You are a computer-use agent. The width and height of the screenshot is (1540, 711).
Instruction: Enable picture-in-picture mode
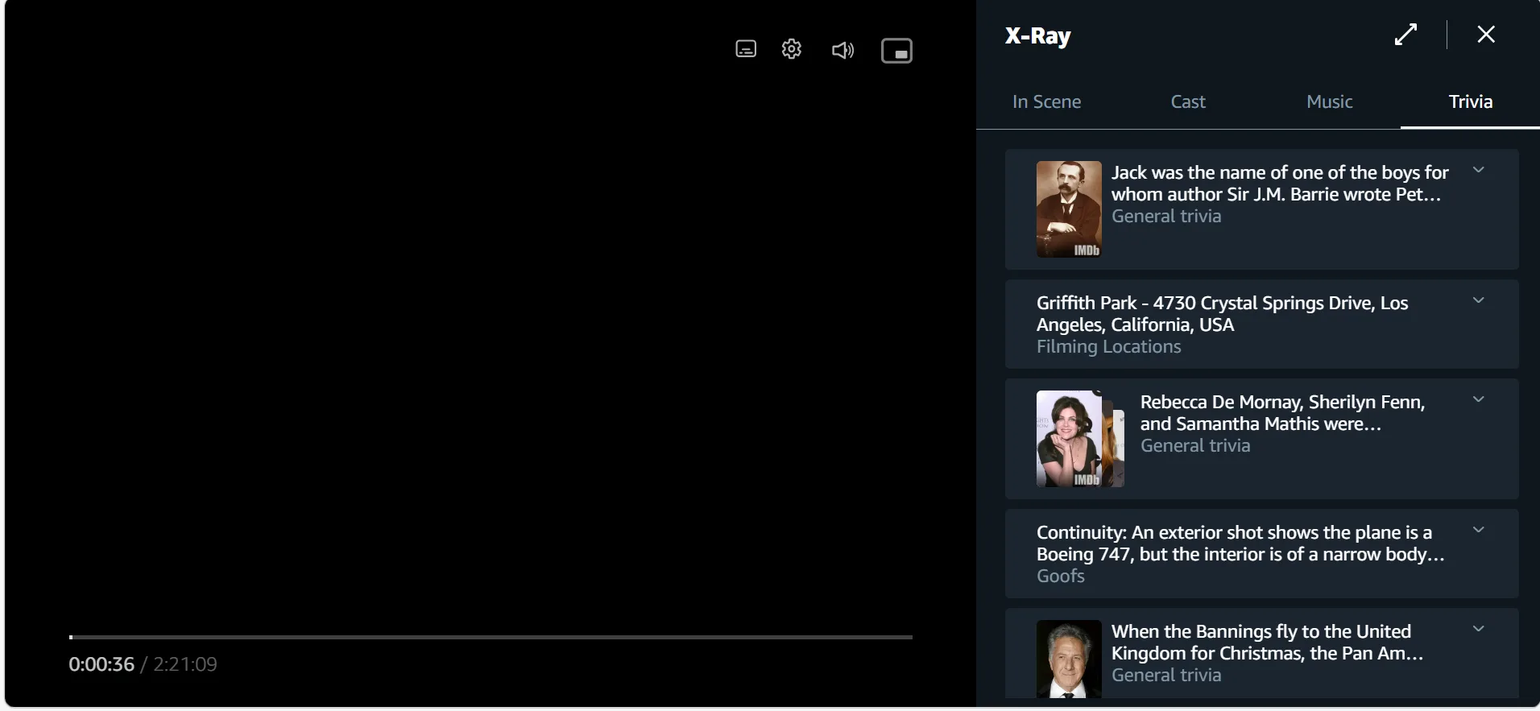coord(896,51)
